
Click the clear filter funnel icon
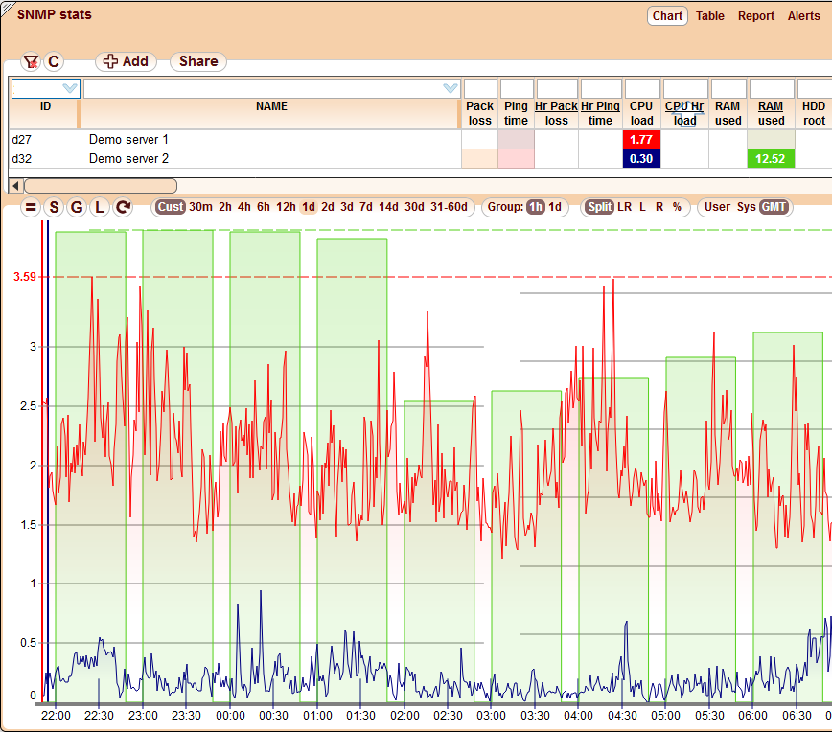pos(31,61)
